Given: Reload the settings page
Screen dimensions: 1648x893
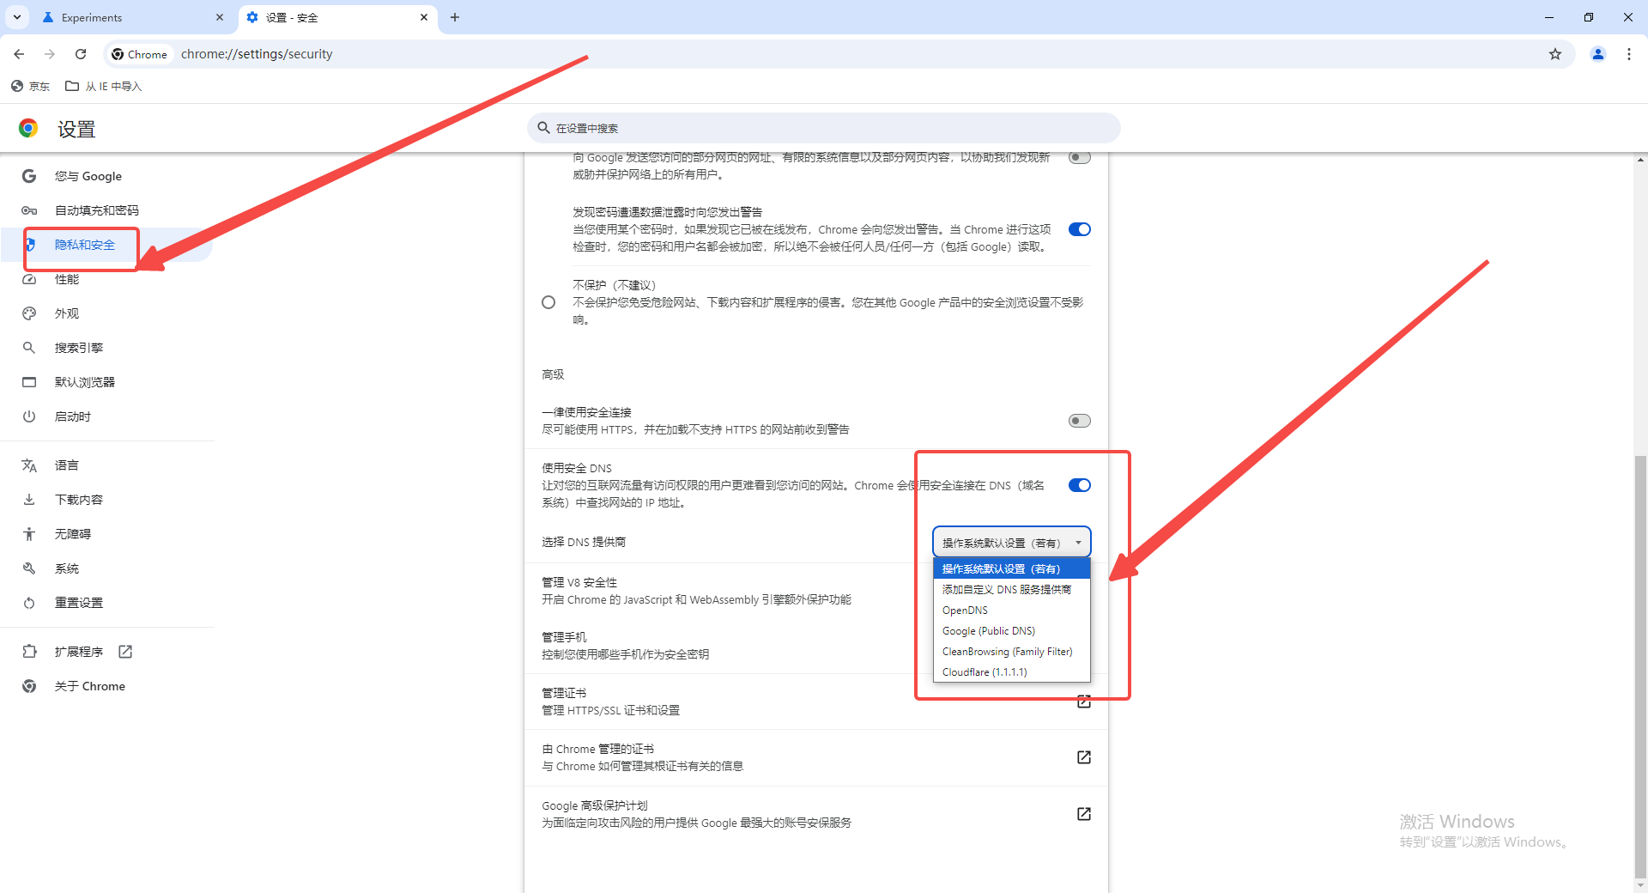Looking at the screenshot, I should tap(81, 54).
